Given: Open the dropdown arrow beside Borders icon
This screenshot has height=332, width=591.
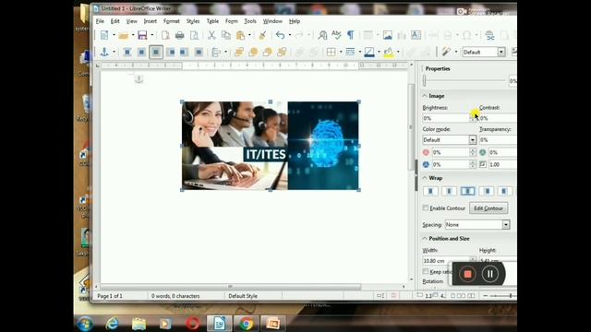Looking at the screenshot, I should point(341,52).
